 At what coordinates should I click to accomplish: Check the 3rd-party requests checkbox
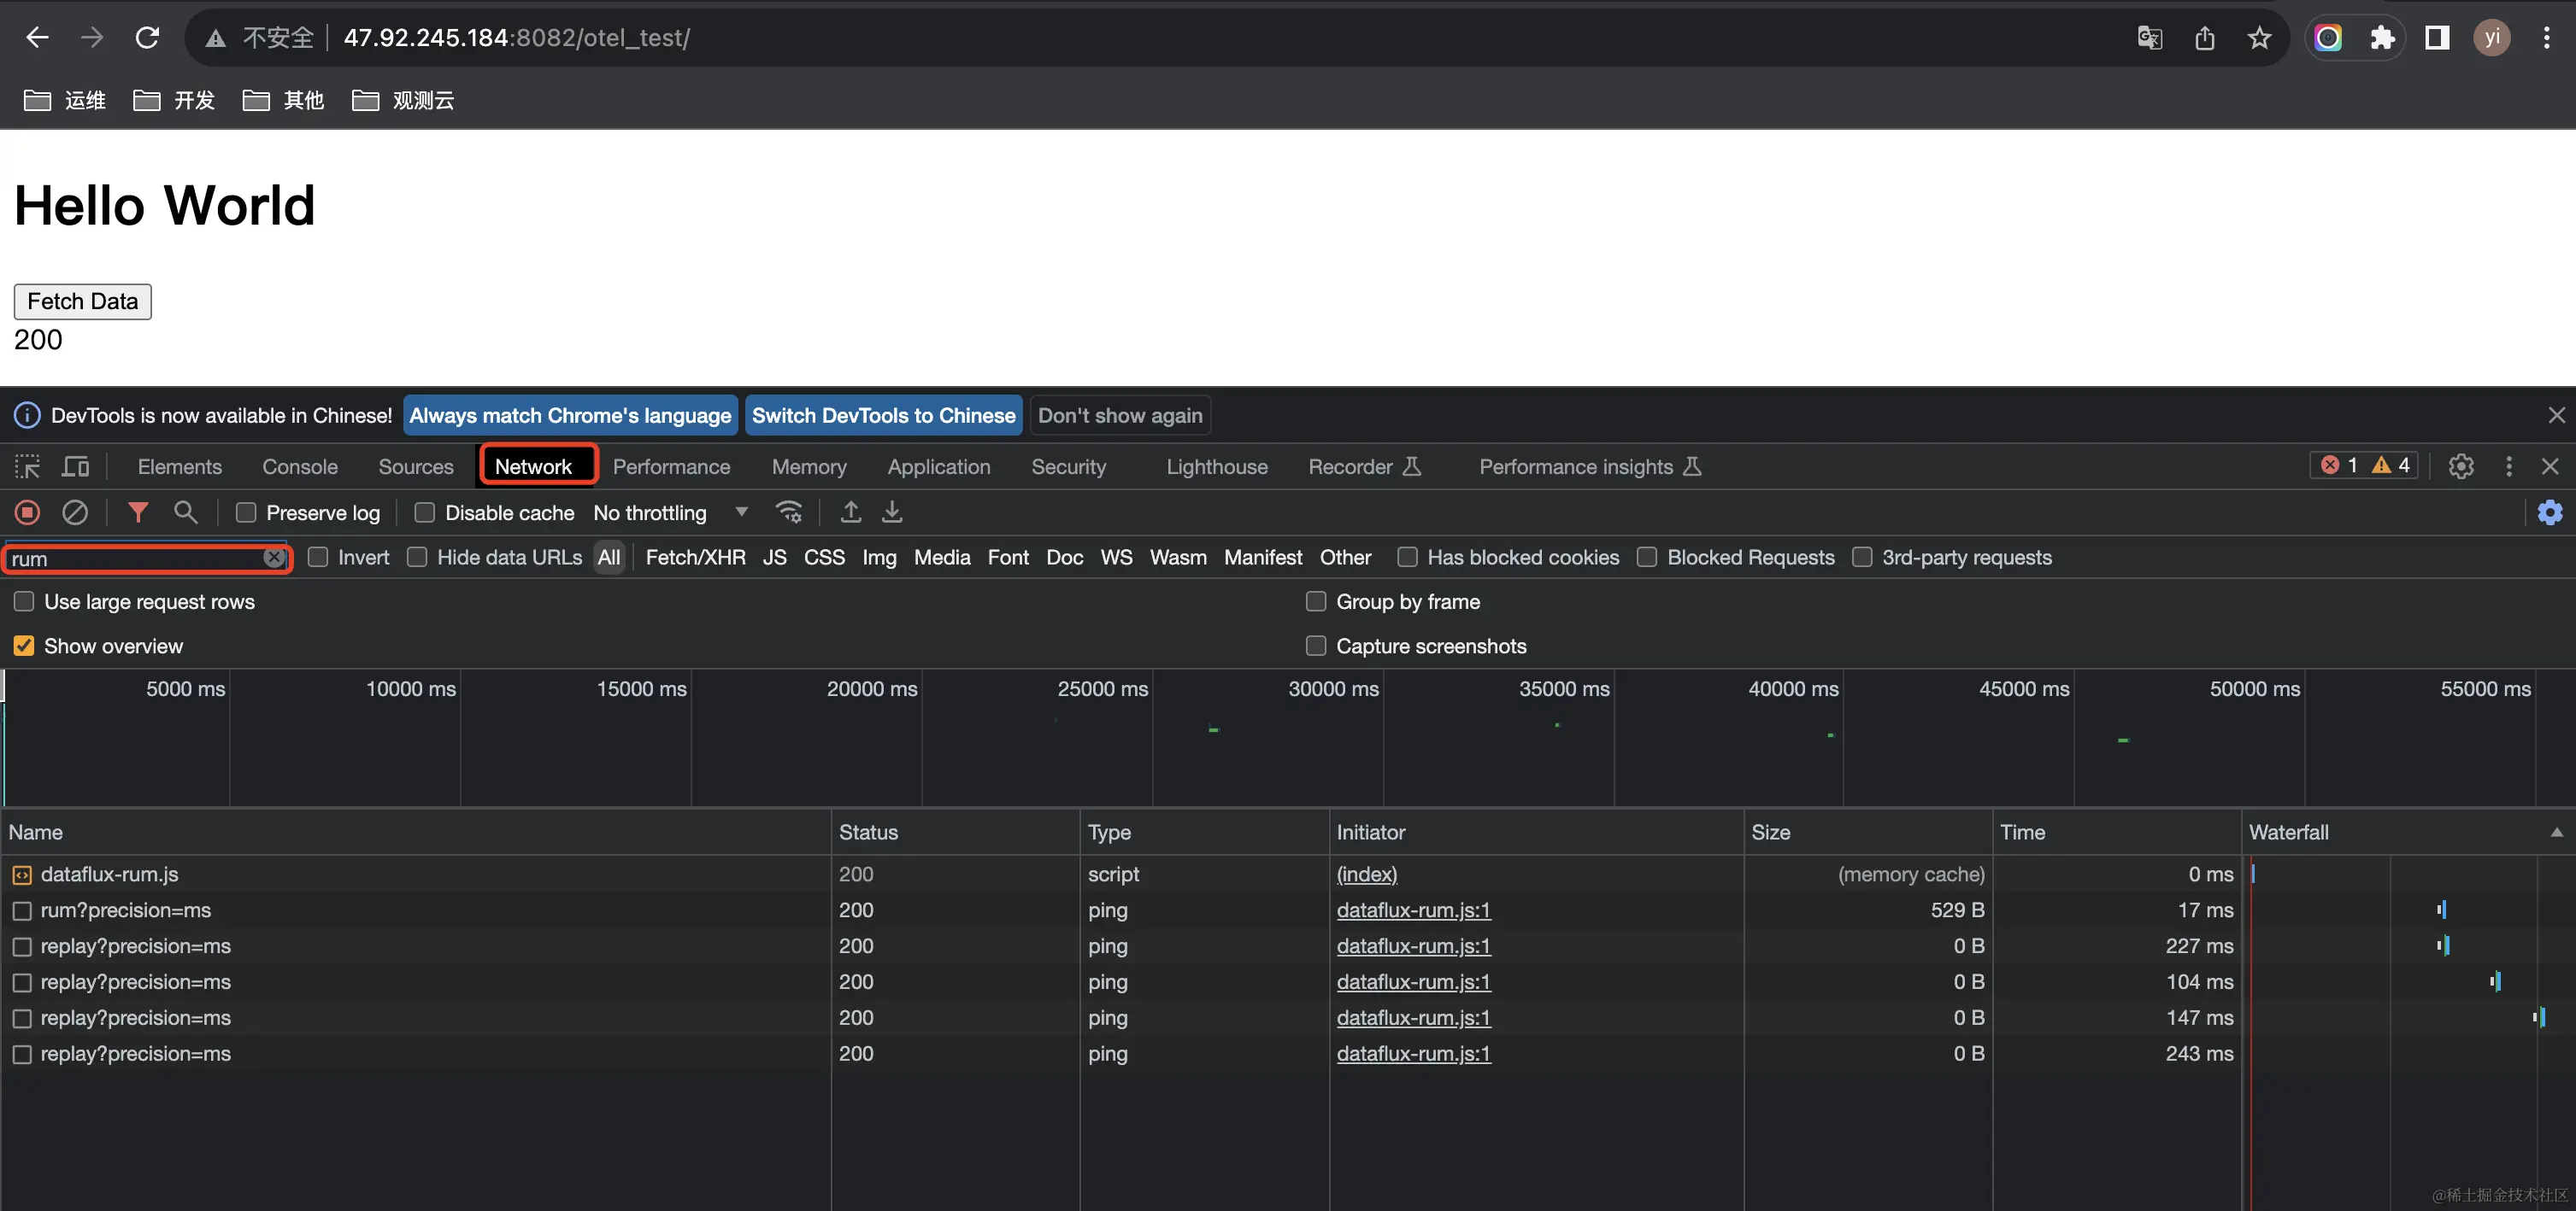click(1862, 558)
